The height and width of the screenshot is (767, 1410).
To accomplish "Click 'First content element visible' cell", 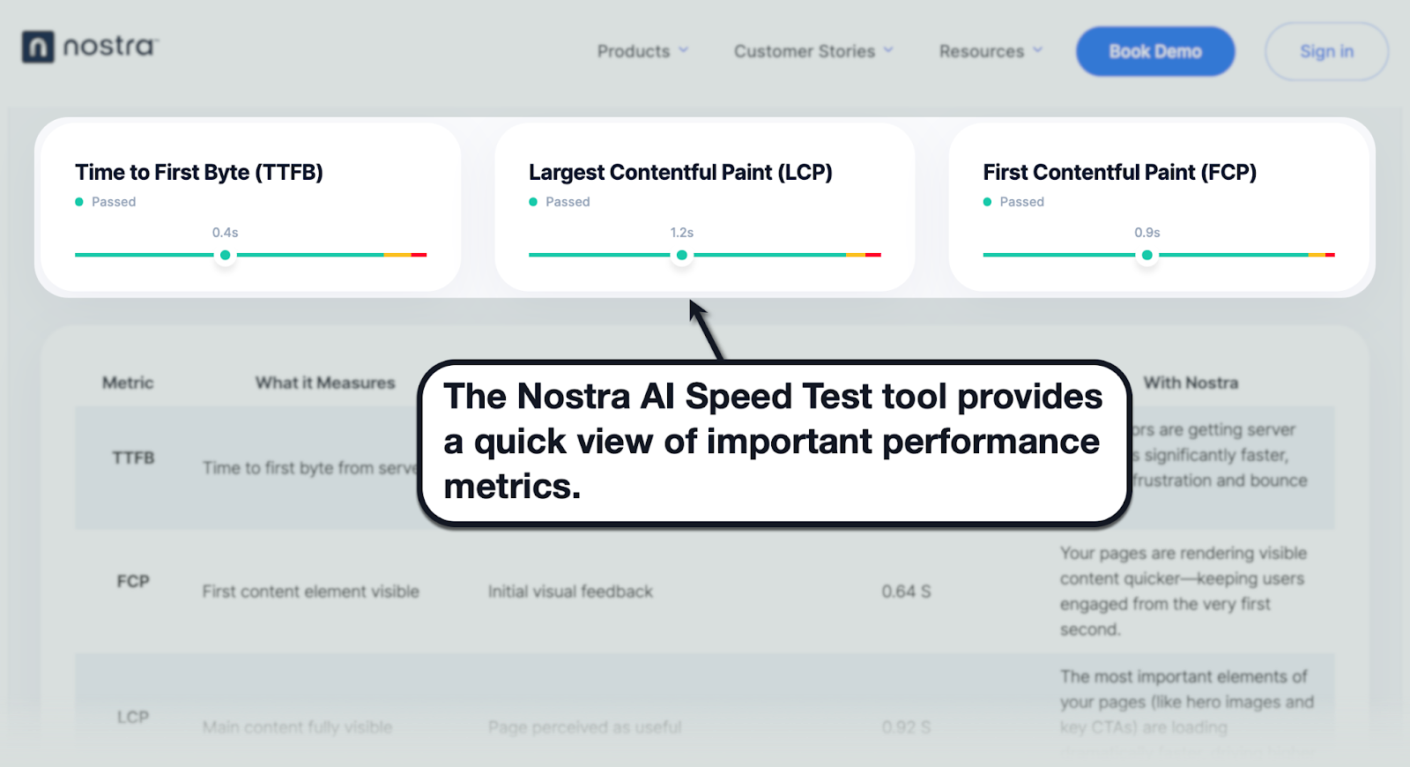I will pyautogui.click(x=311, y=592).
